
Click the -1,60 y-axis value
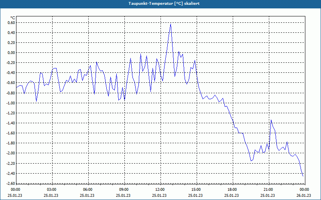coord(11,133)
